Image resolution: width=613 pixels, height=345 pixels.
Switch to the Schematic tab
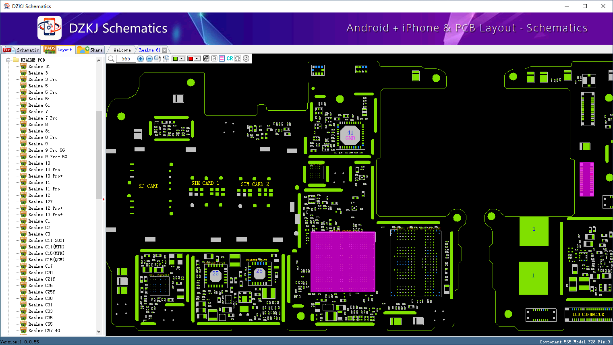coord(21,50)
